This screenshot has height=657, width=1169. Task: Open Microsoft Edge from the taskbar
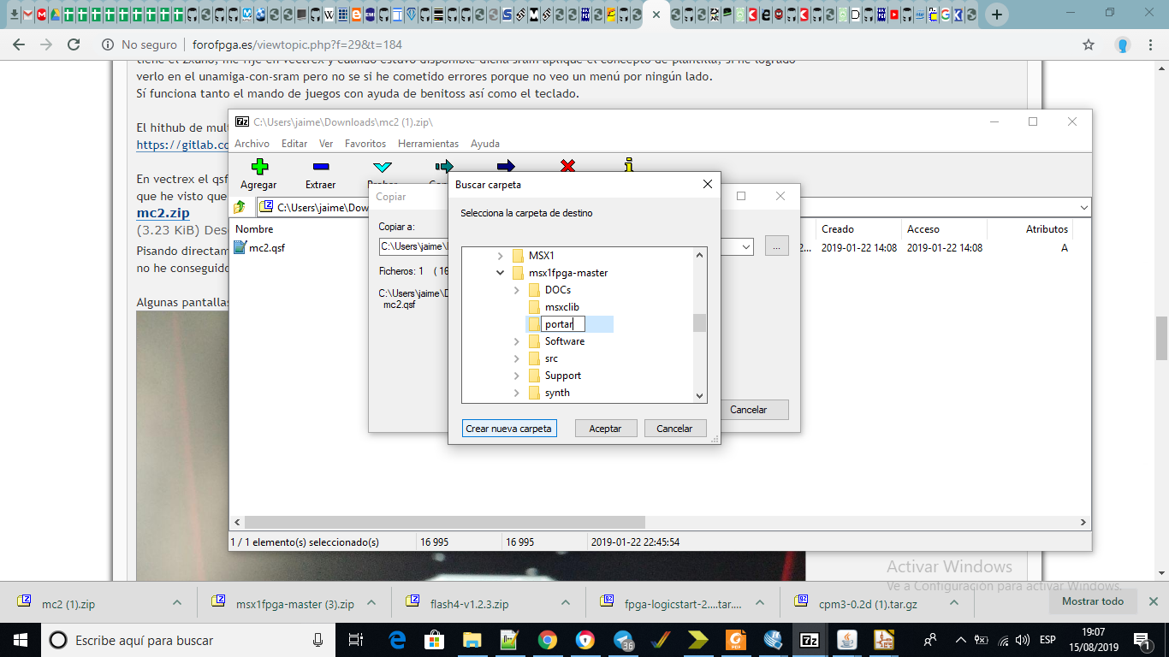click(x=397, y=640)
